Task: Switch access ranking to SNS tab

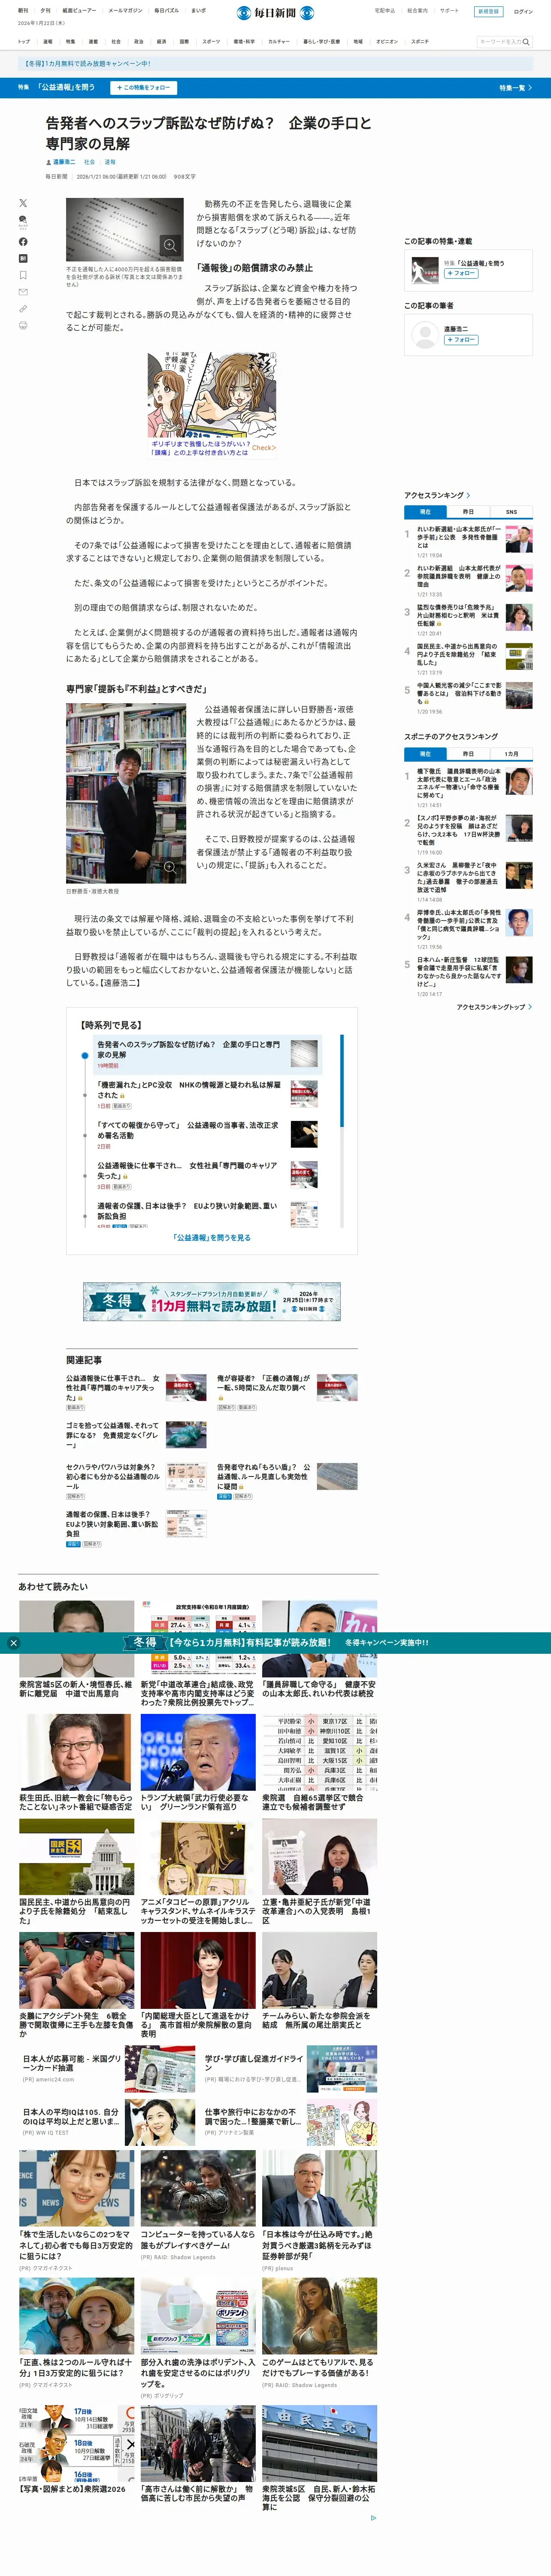Action: point(511,512)
